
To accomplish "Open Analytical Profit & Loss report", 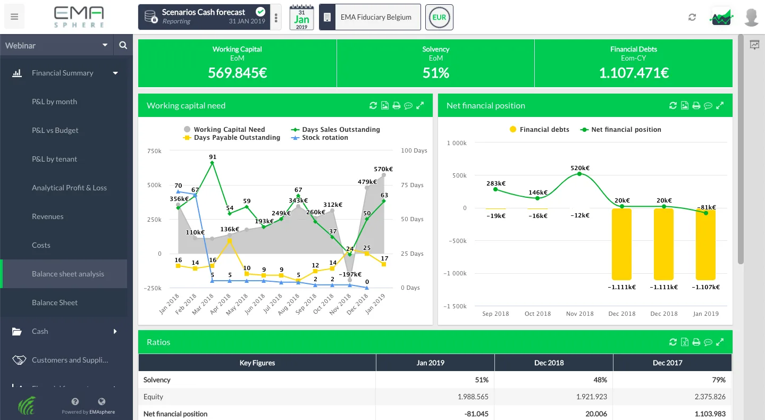I will [69, 188].
